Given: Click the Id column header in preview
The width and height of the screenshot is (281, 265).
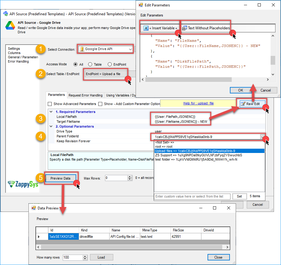Looking at the screenshot, I should pyautogui.click(x=63, y=230).
